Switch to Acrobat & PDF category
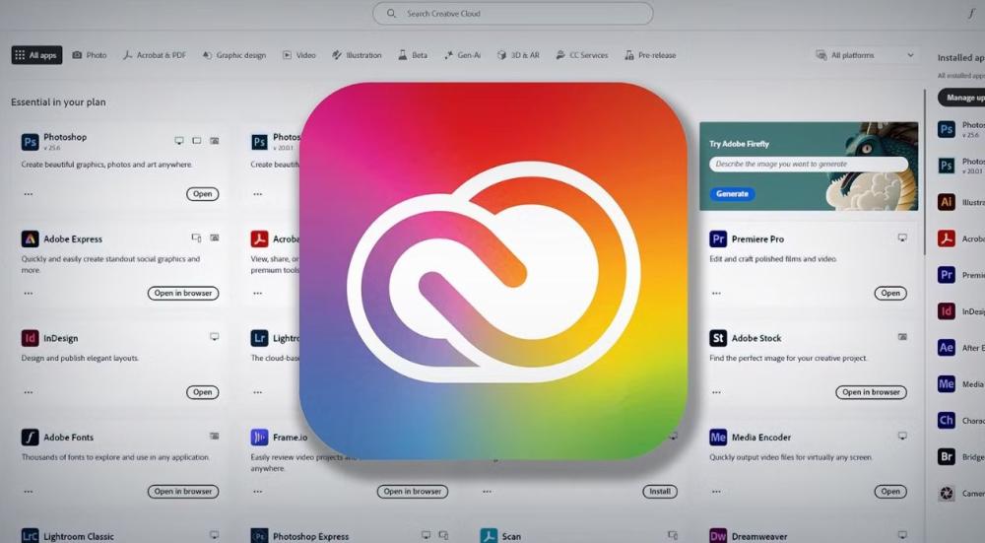Screen dimensions: 985x543 (x=154, y=55)
